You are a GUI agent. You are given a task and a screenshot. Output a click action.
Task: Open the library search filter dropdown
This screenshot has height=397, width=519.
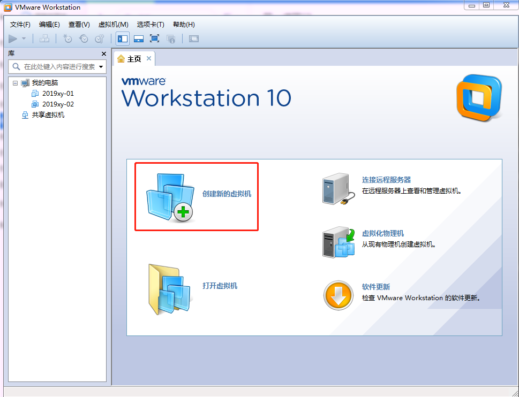pos(101,67)
